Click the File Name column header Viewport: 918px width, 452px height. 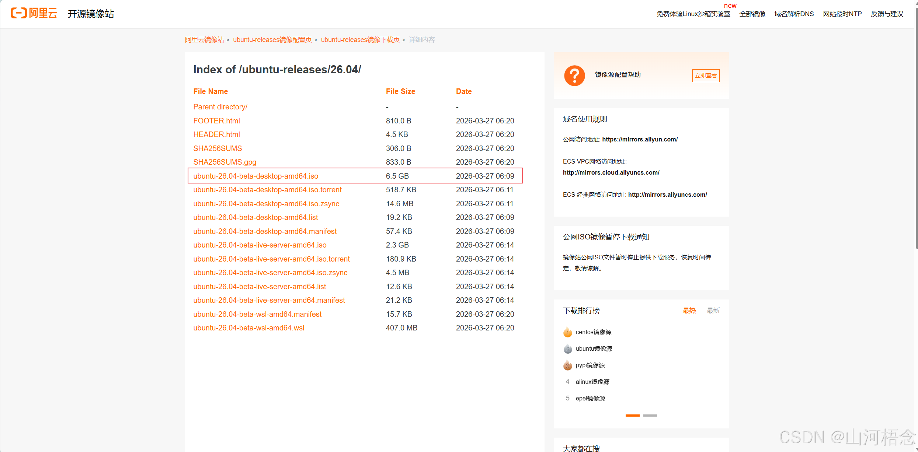click(x=211, y=91)
